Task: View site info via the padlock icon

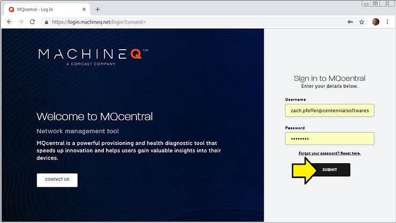Action: point(47,22)
